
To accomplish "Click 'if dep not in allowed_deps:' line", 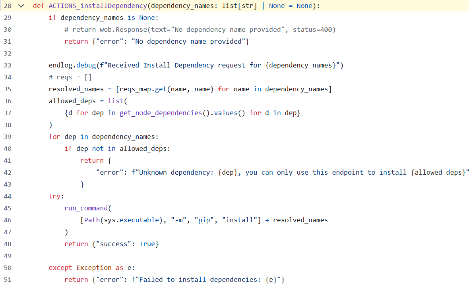I will tap(117, 148).
